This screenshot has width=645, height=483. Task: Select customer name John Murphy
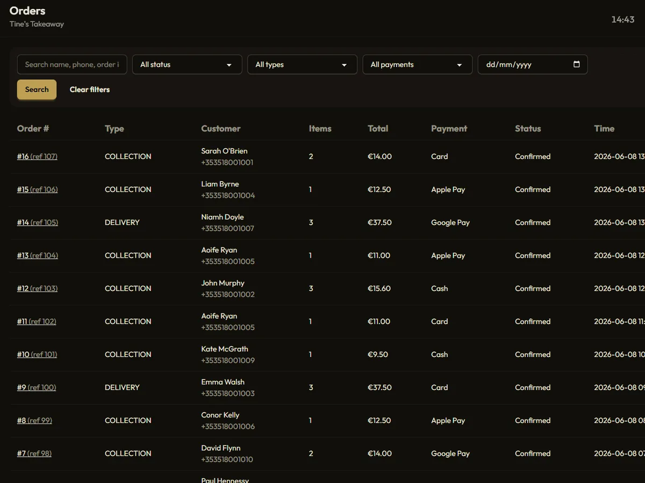[223, 283]
